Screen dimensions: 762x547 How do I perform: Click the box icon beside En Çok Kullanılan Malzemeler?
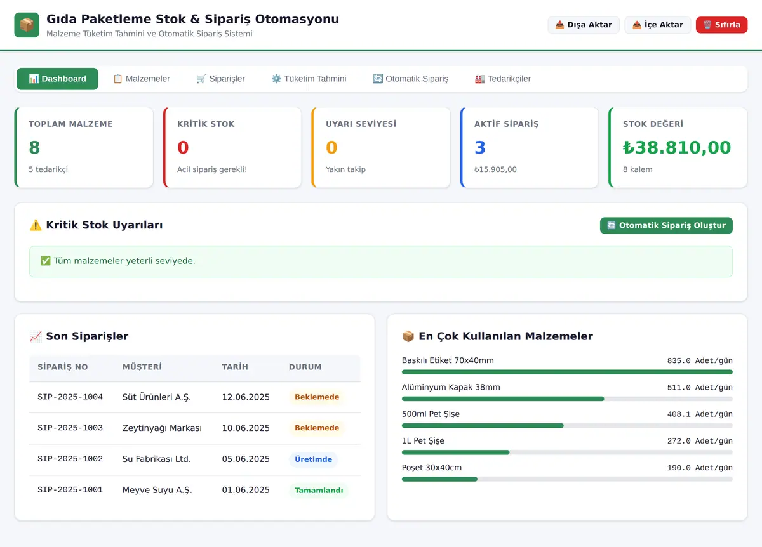pos(408,336)
